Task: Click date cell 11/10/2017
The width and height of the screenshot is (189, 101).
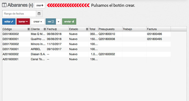Action: pyautogui.click(x=54, y=44)
